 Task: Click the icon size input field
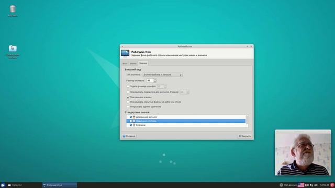pos(150,80)
